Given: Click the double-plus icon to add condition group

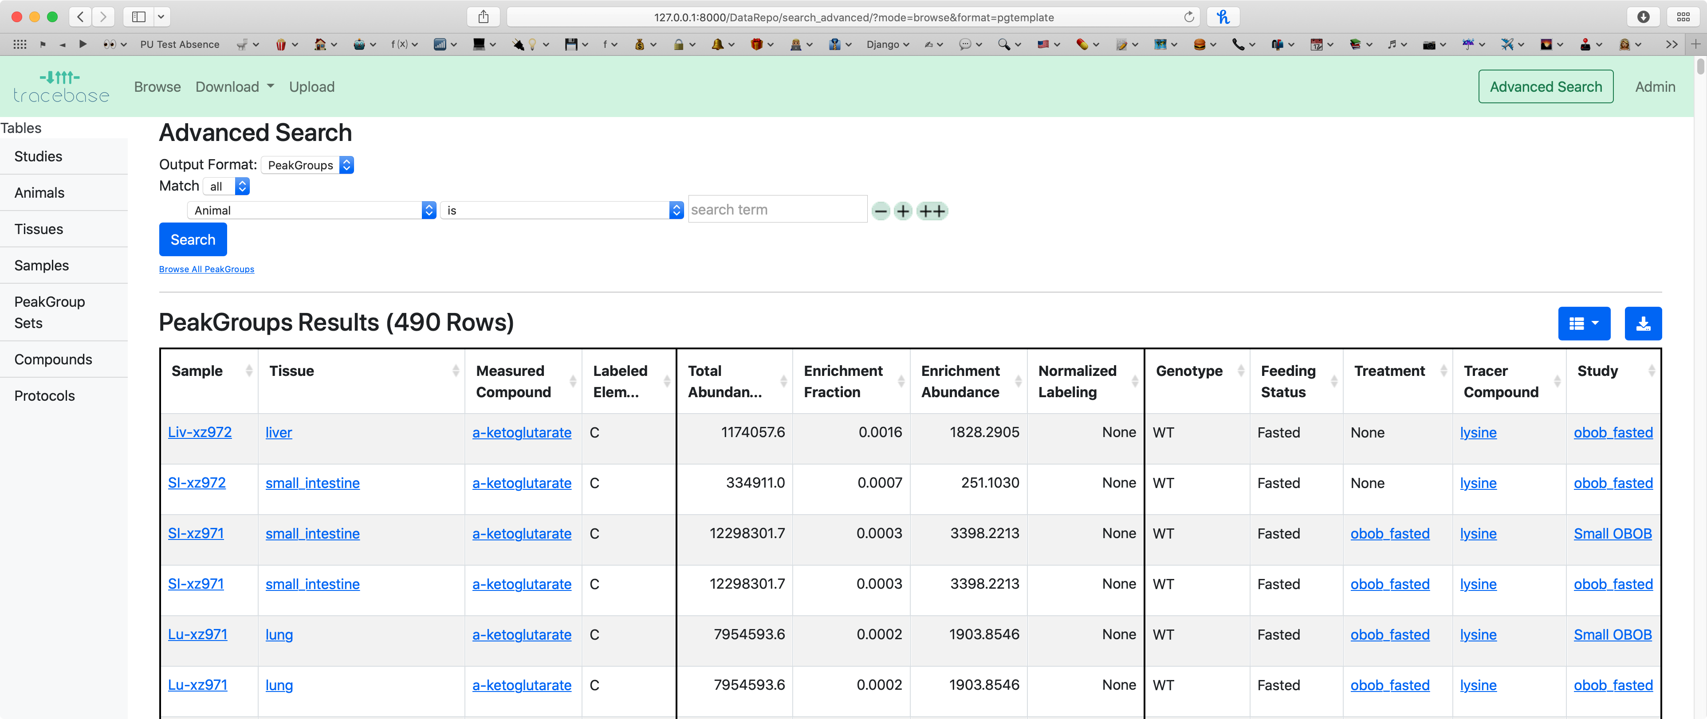Looking at the screenshot, I should [x=932, y=211].
